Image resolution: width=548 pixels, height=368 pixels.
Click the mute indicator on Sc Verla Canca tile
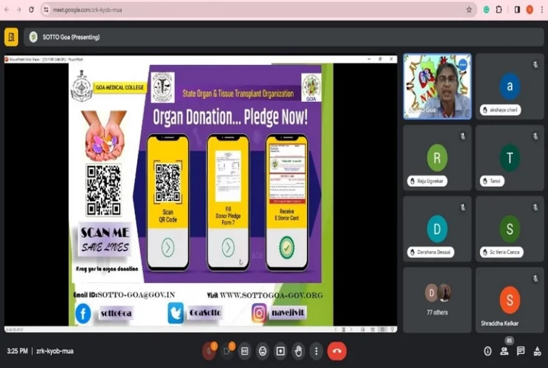click(x=535, y=208)
